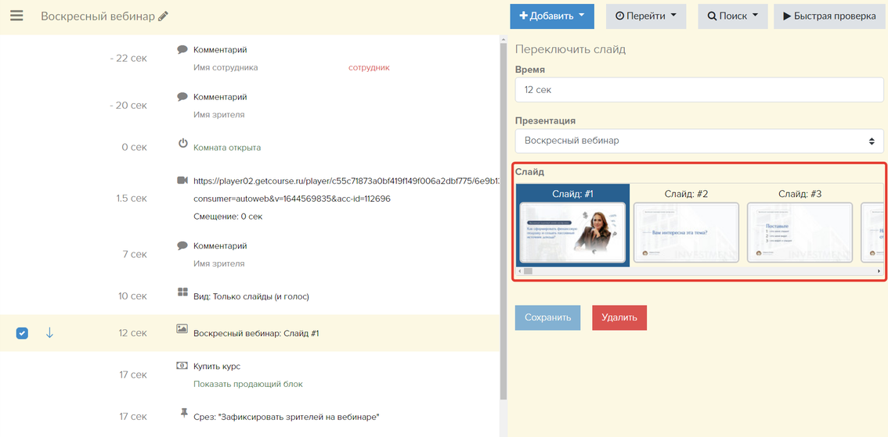Screen dimensions: 888x437
Task: Click the money icon next to Купить курс
Action: point(182,365)
